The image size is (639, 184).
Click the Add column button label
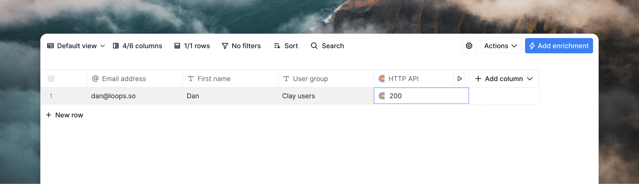504,79
